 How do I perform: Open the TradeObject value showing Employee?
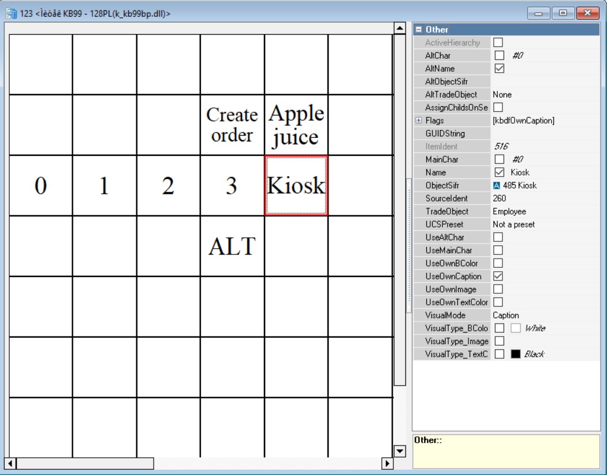(545, 211)
